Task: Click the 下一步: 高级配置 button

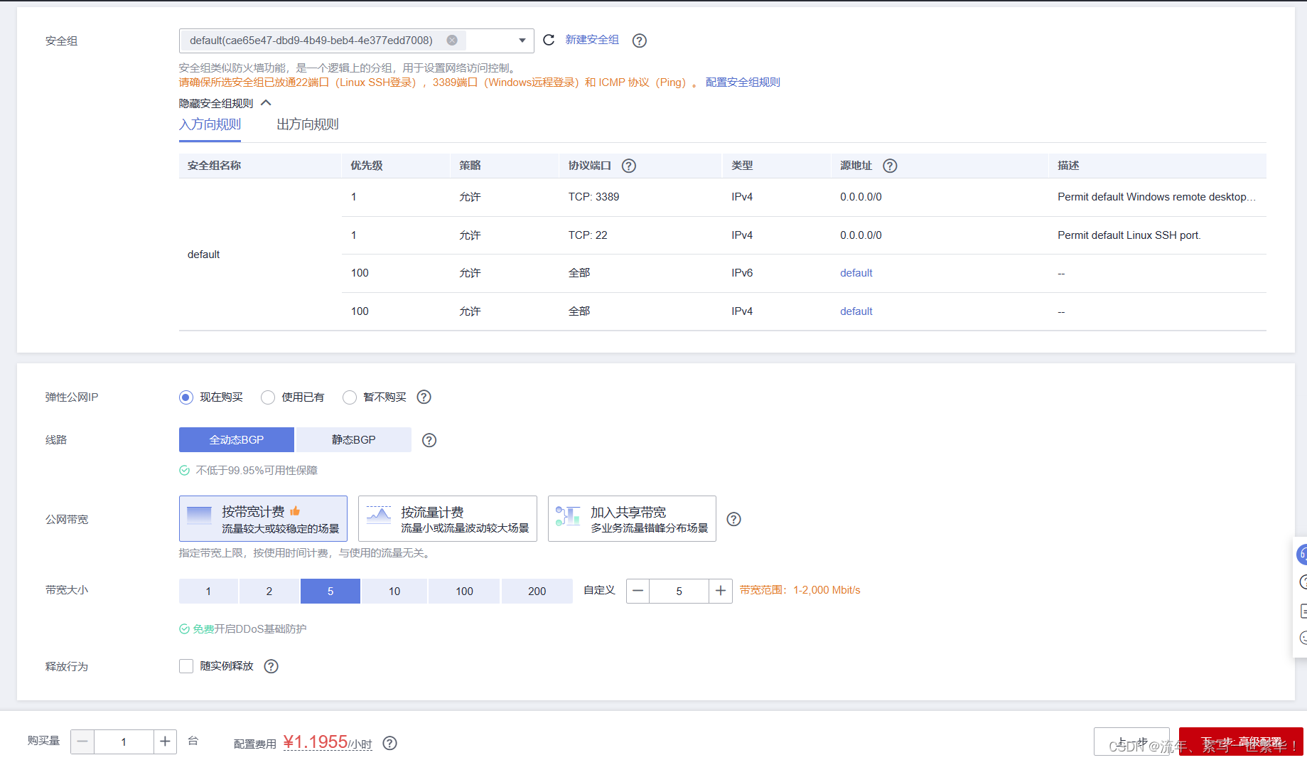Action: (x=1240, y=741)
